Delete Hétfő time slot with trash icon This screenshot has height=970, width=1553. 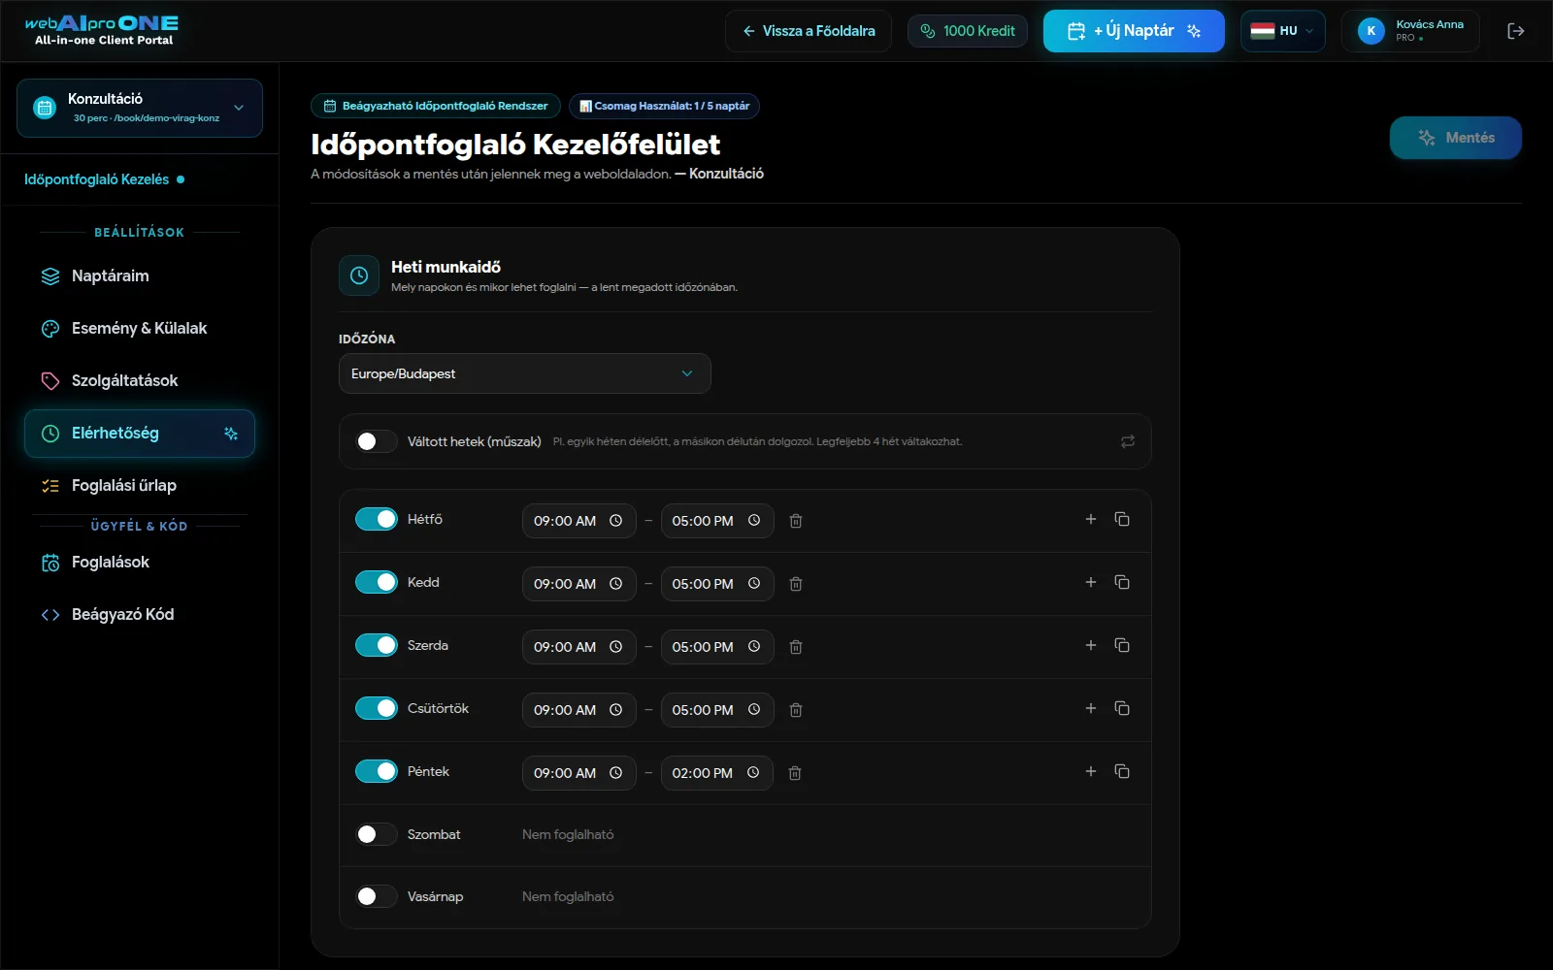(796, 521)
